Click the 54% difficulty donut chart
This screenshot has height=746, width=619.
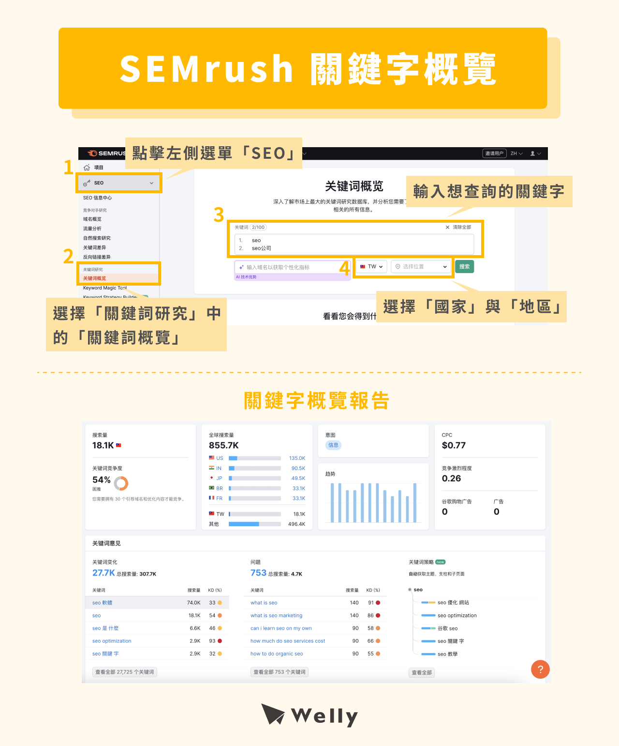121,483
